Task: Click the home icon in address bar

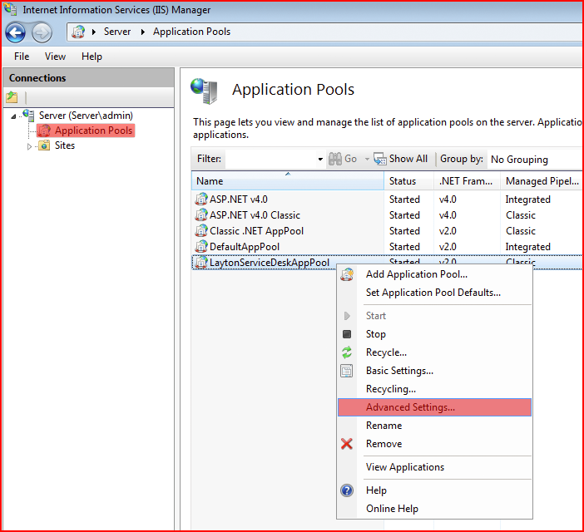Action: [x=78, y=32]
